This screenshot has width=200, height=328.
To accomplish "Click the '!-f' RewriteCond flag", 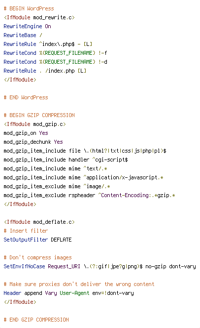I will 103,53.
